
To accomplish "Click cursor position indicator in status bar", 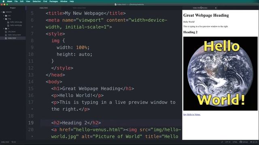I will pos(13,142).
